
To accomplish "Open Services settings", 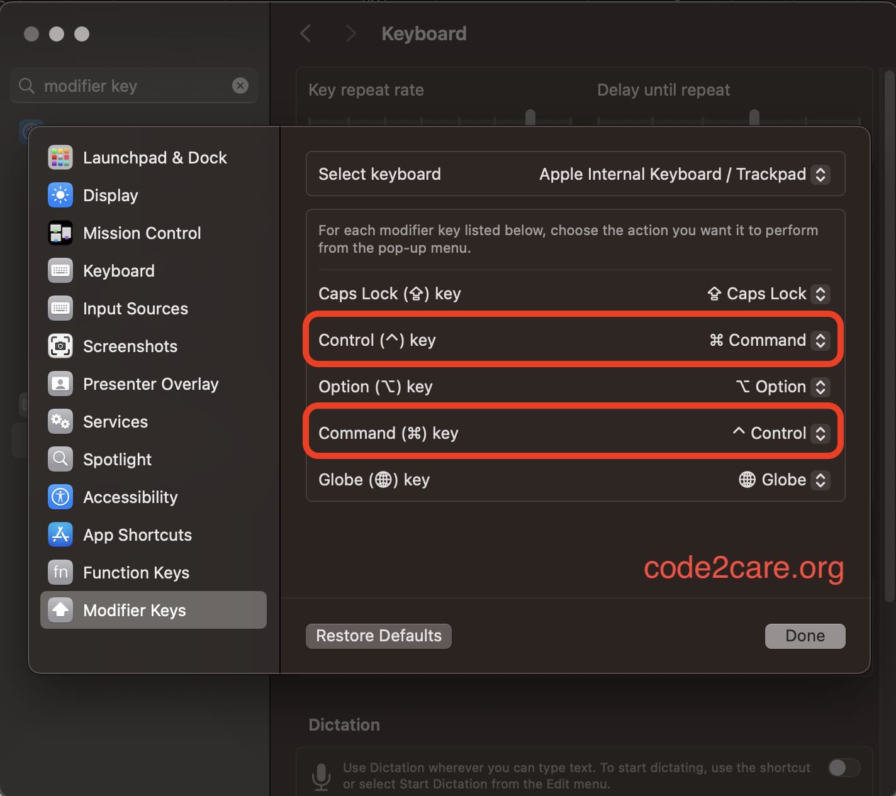I will click(115, 421).
